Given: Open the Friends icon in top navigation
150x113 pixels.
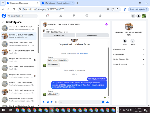Looking at the screenshot, I should [x=61, y=16].
